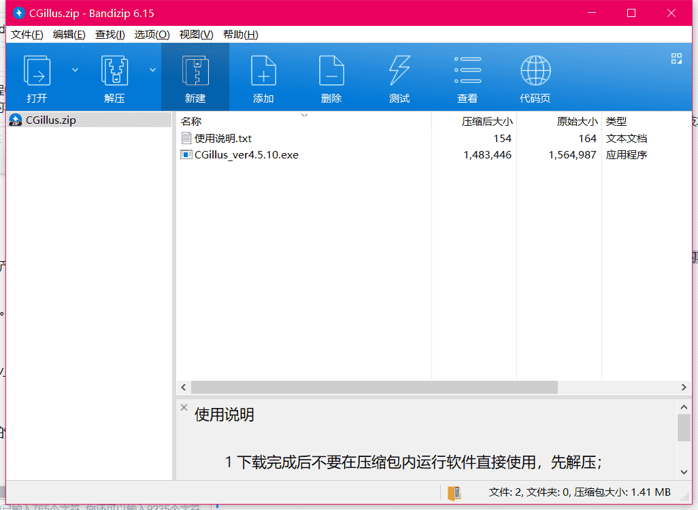This screenshot has height=510, width=698.
Task: Click the original size value 164
Action: [587, 139]
